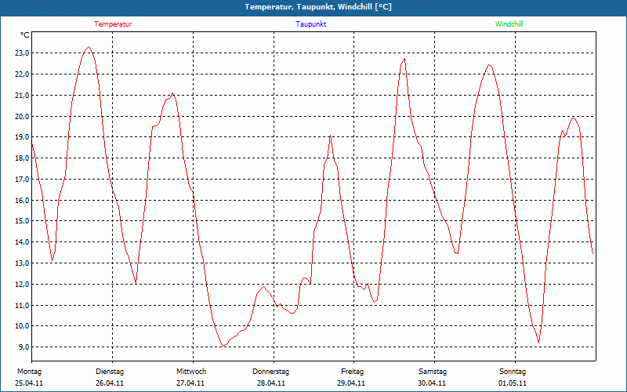Click the °C axis unit label

(25, 35)
